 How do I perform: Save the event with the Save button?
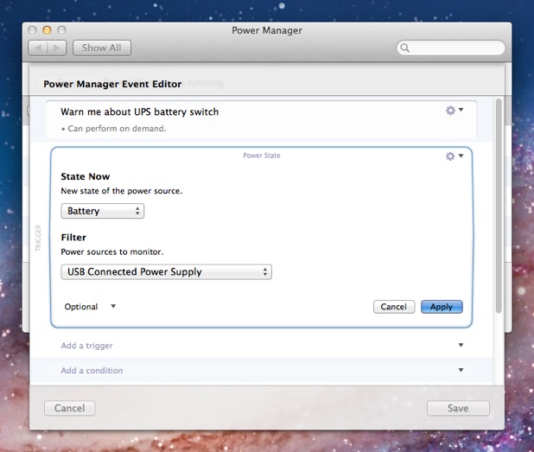click(x=458, y=408)
